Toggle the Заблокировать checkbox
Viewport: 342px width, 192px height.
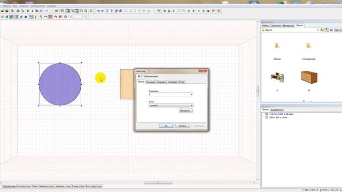142,76
